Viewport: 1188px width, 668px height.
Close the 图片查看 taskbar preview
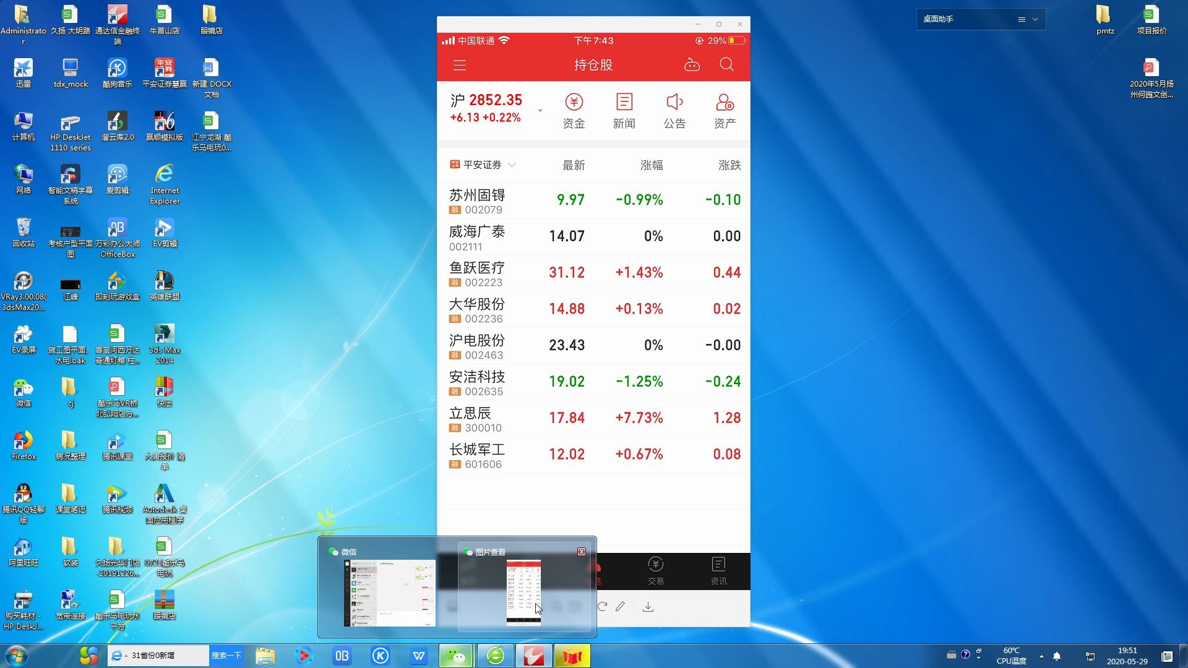point(582,552)
